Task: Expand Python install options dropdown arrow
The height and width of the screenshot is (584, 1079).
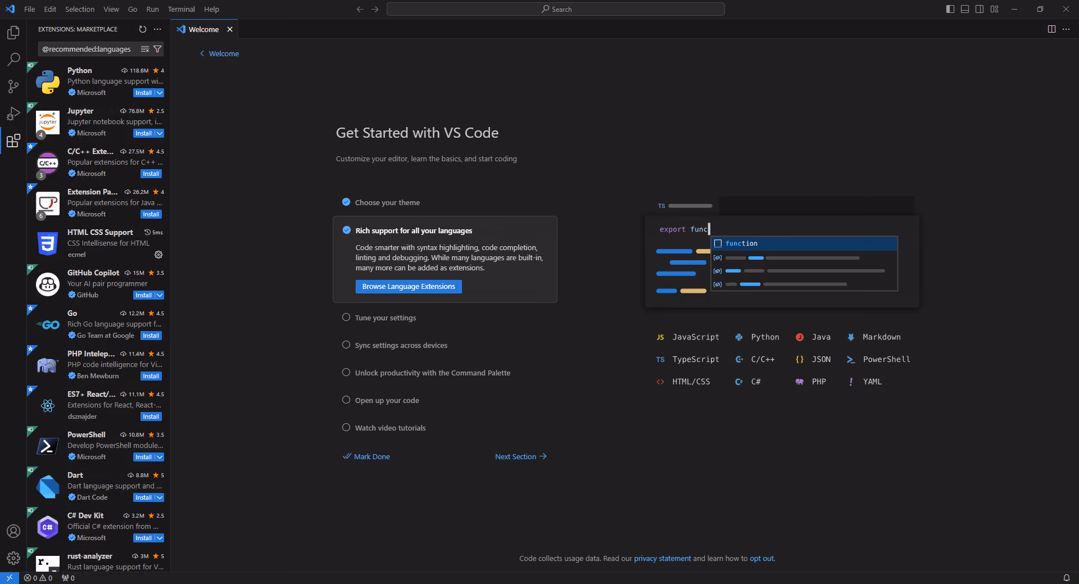Action: click(160, 93)
